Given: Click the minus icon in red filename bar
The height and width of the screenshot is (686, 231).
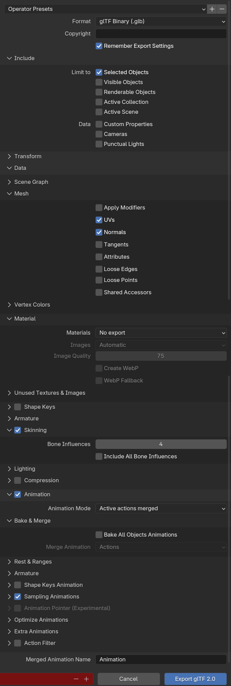Looking at the screenshot, I should click(x=76, y=679).
